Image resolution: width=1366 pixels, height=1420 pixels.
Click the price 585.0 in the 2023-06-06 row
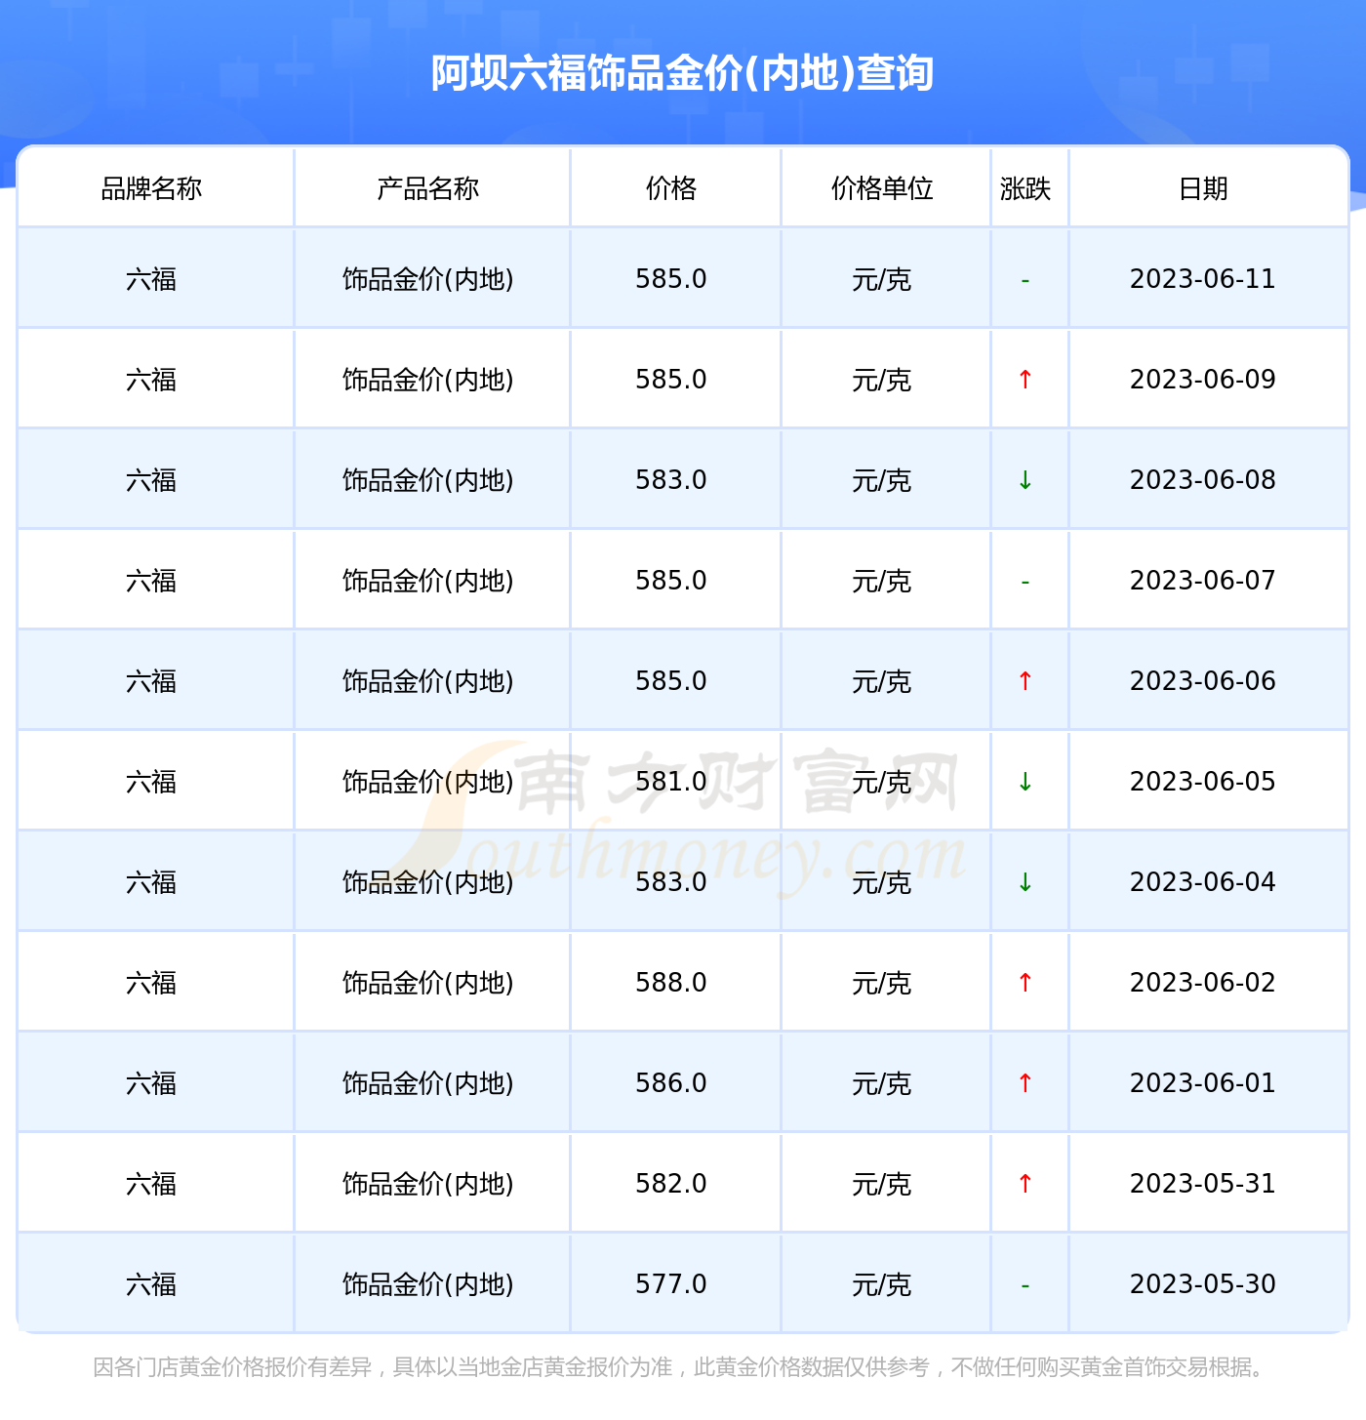pyautogui.click(x=671, y=681)
